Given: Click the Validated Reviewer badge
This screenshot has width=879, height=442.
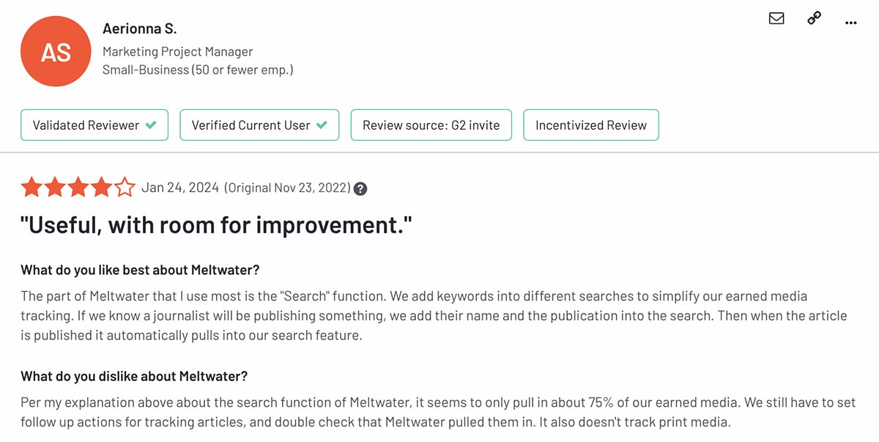Looking at the screenshot, I should click(x=94, y=125).
